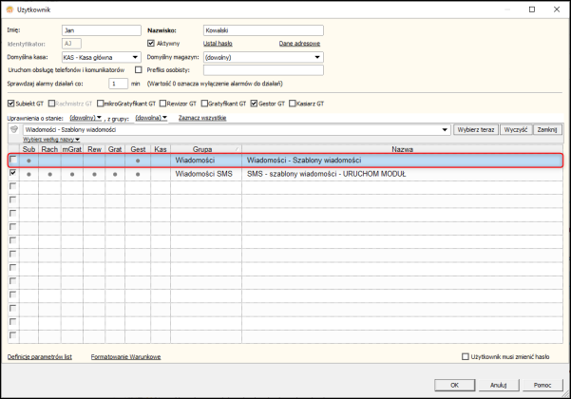Click the filter funnel icon beside permissions search
This screenshot has width=571, height=399.
click(14, 129)
